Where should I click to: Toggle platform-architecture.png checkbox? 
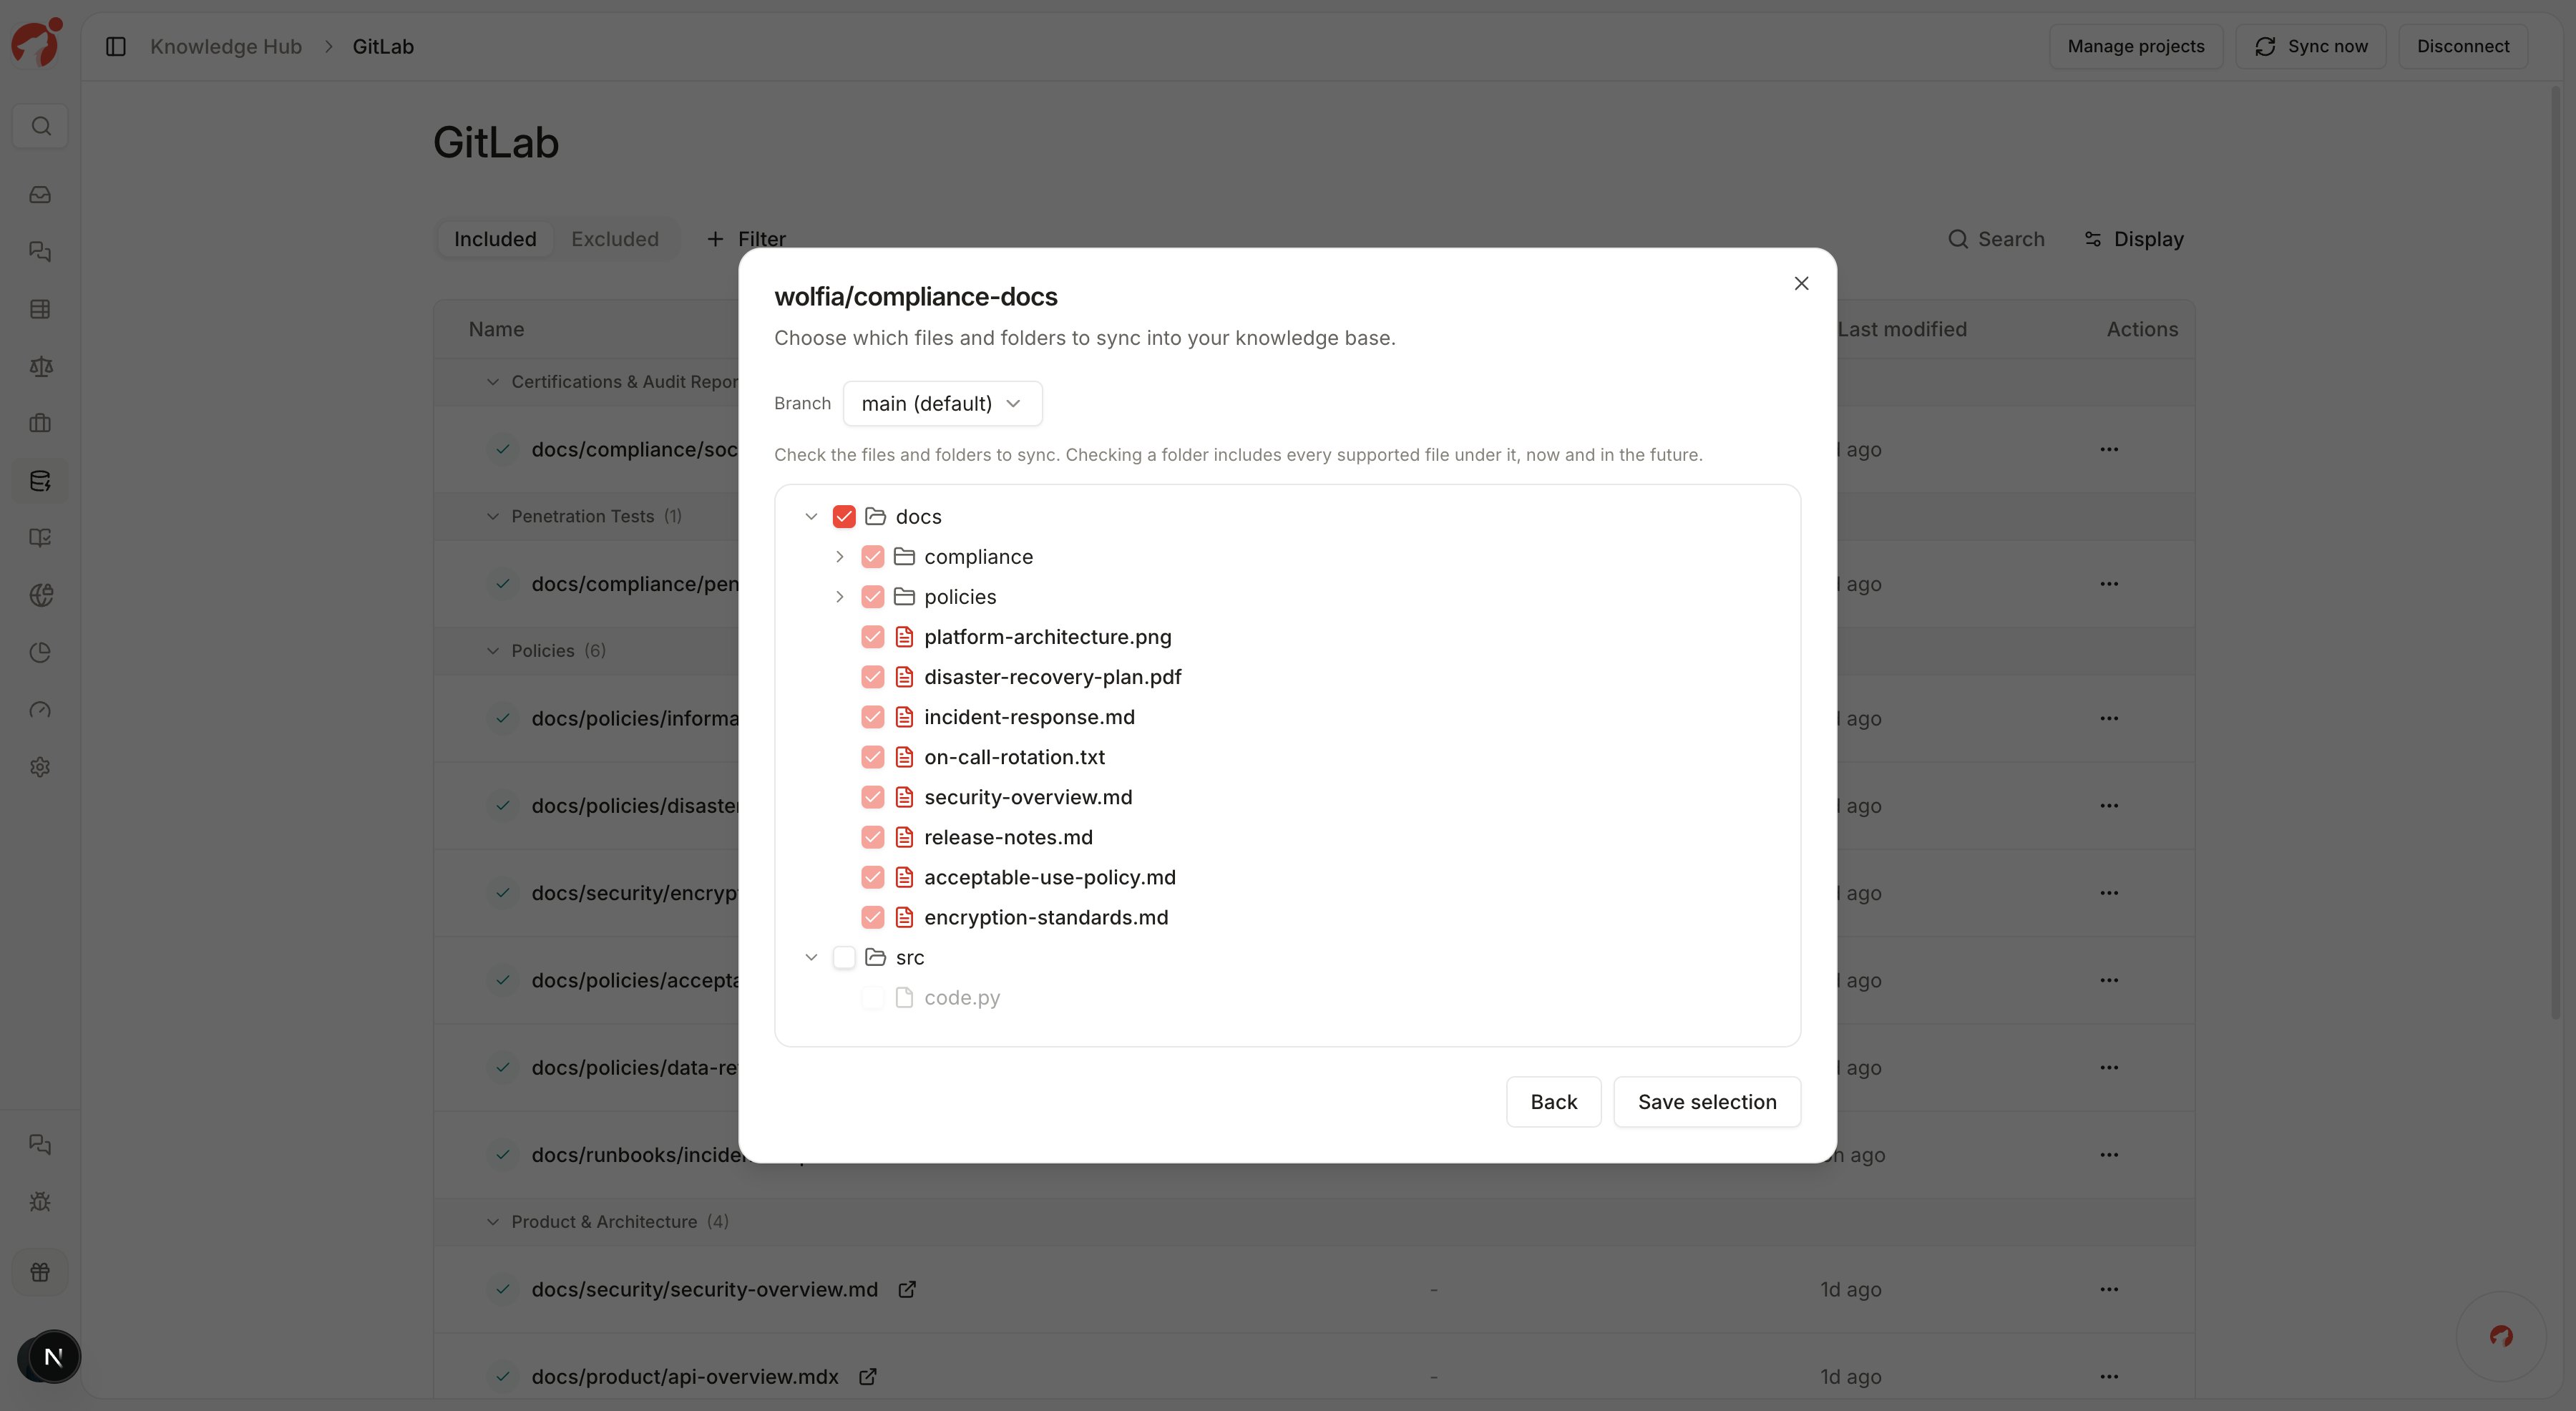872,637
